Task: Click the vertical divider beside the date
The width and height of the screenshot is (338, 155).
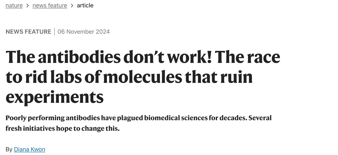Action: point(54,32)
